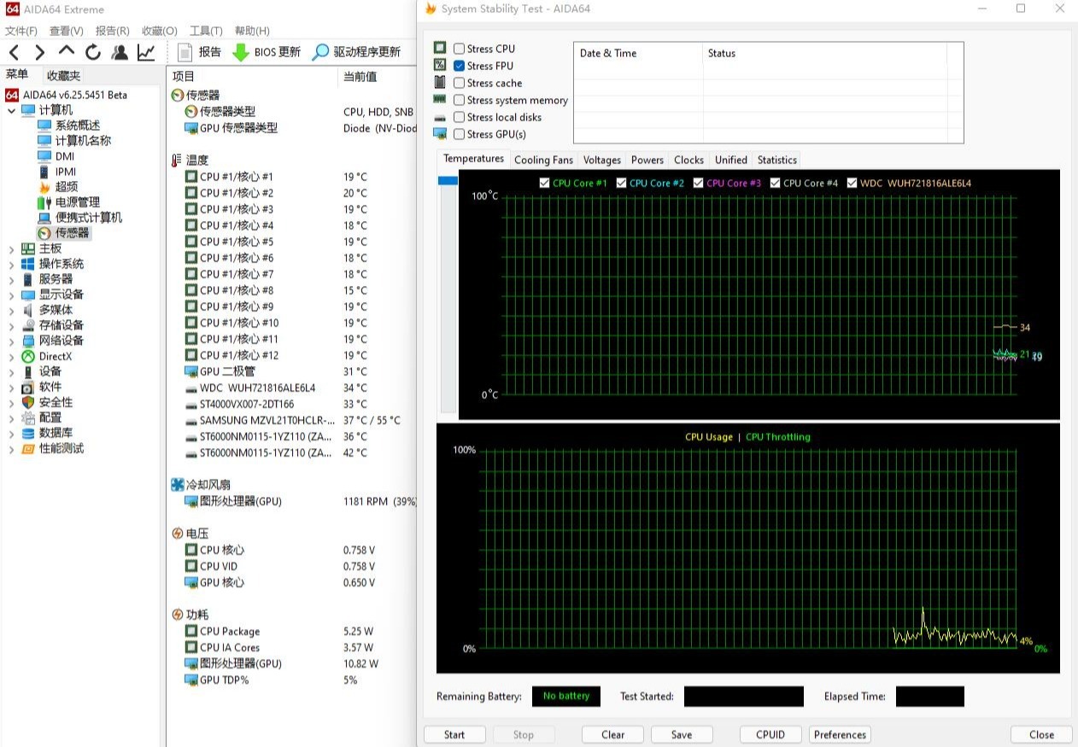The width and height of the screenshot is (1078, 747).
Task: Select the 数据库 tree entry
Action: coord(56,433)
